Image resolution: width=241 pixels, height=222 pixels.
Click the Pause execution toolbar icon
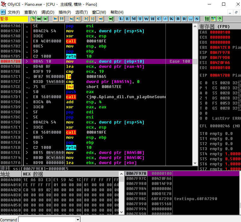point(62,19)
